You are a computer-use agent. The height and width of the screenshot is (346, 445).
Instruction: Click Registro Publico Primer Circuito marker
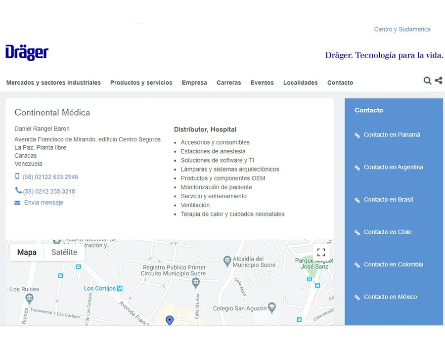195,283
